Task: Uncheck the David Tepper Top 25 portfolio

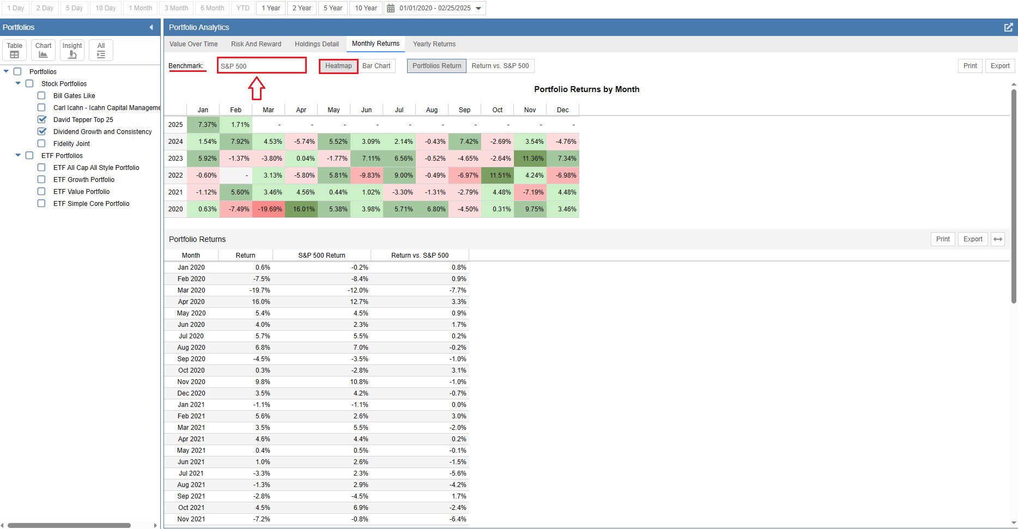Action: 41,119
